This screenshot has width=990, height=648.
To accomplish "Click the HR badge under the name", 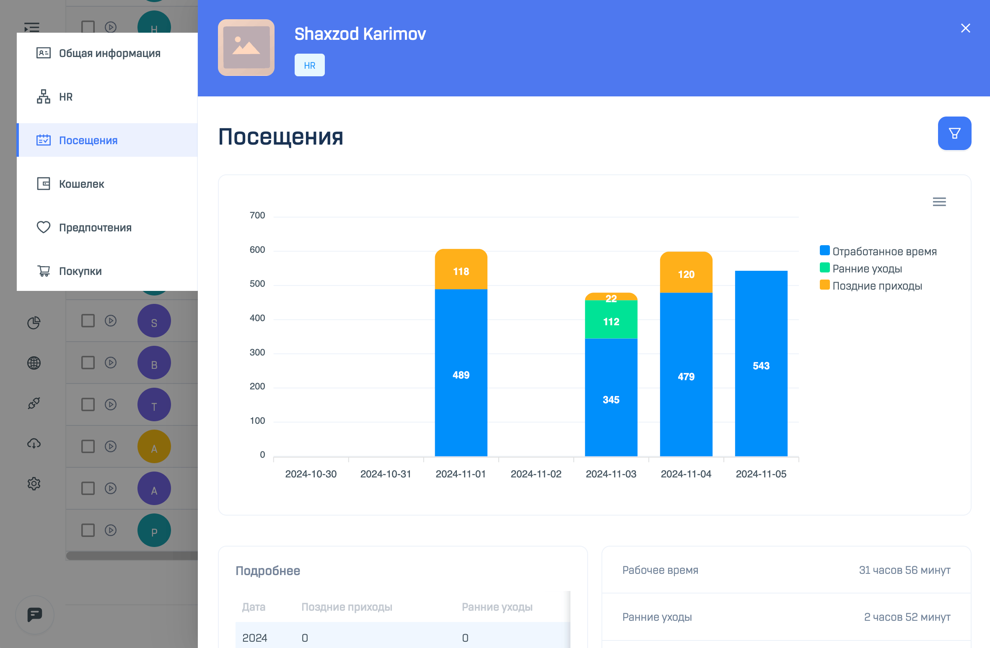I will (x=309, y=65).
